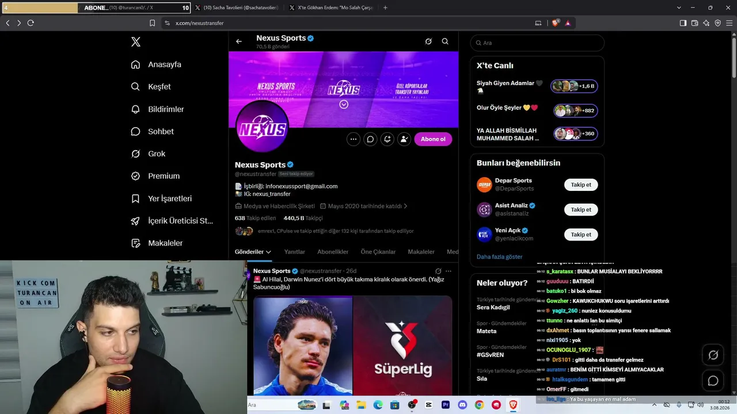Open the Brave Rewards triangle icon
Image resolution: width=737 pixels, height=414 pixels.
pyautogui.click(x=568, y=23)
